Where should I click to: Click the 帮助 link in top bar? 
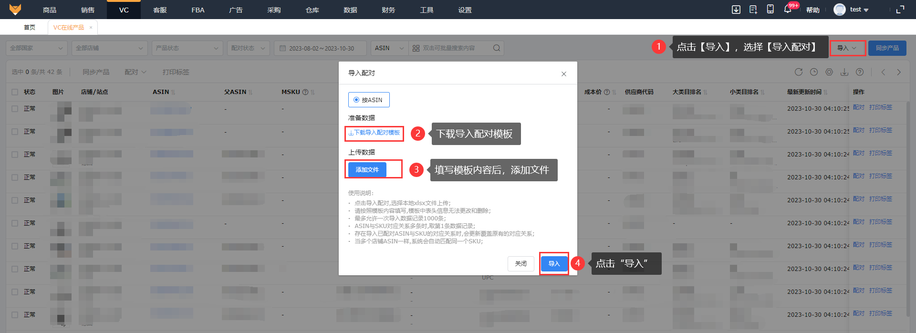pyautogui.click(x=813, y=10)
